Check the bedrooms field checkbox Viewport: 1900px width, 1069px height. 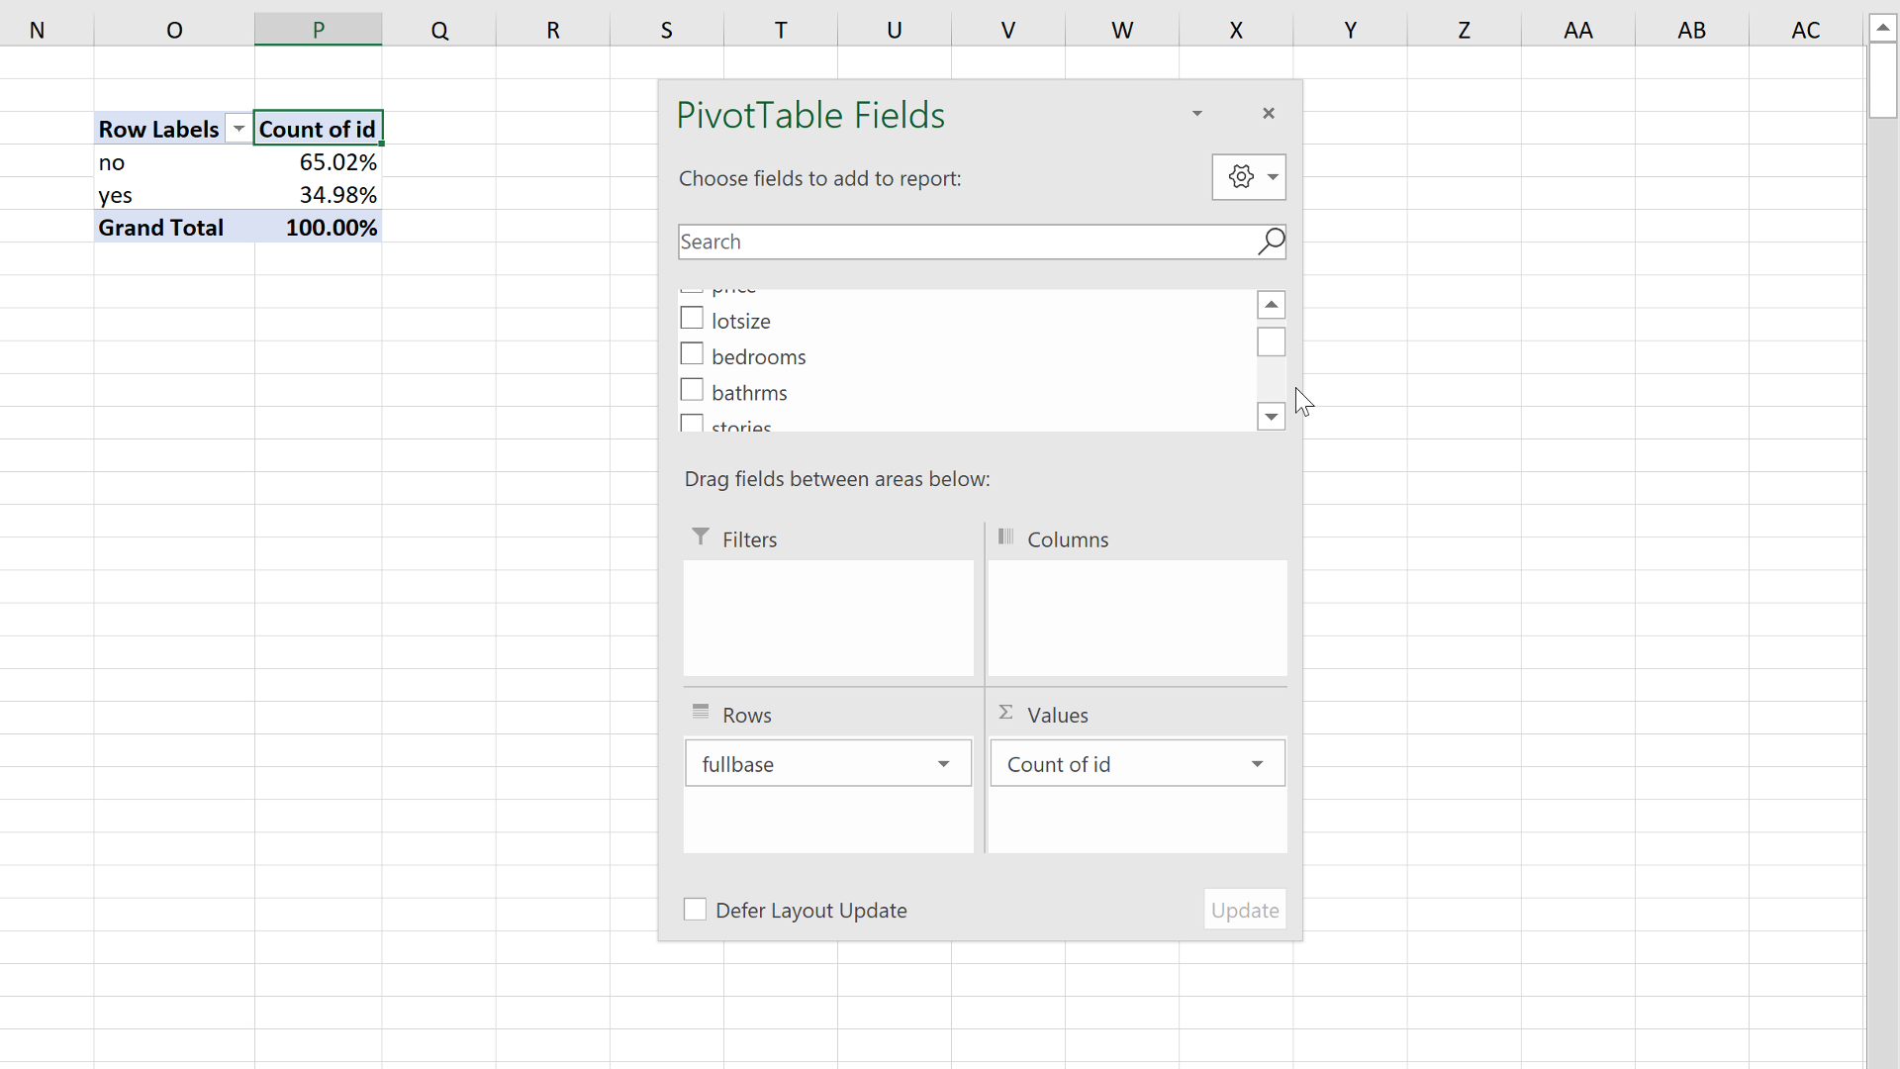tap(693, 354)
